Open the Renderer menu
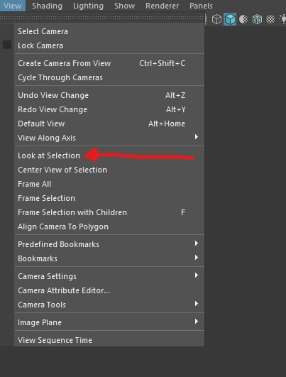Screen dimensions: 286x377 162,6
